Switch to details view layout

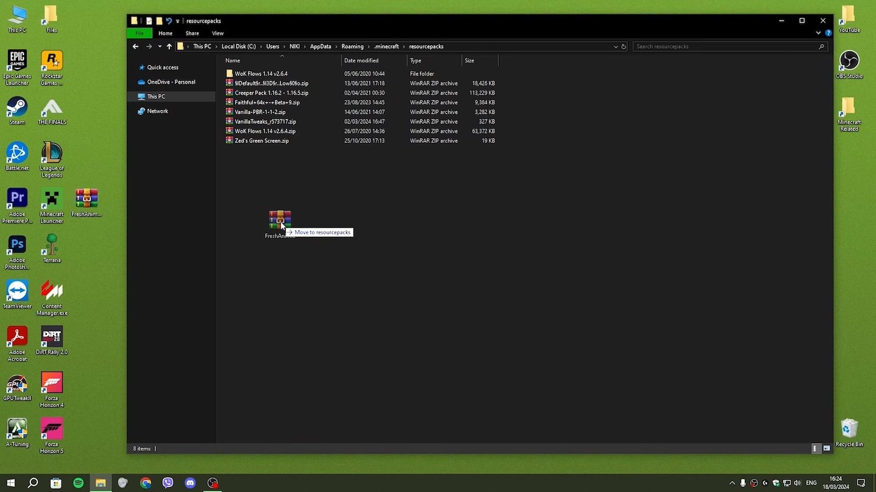pyautogui.click(x=815, y=448)
